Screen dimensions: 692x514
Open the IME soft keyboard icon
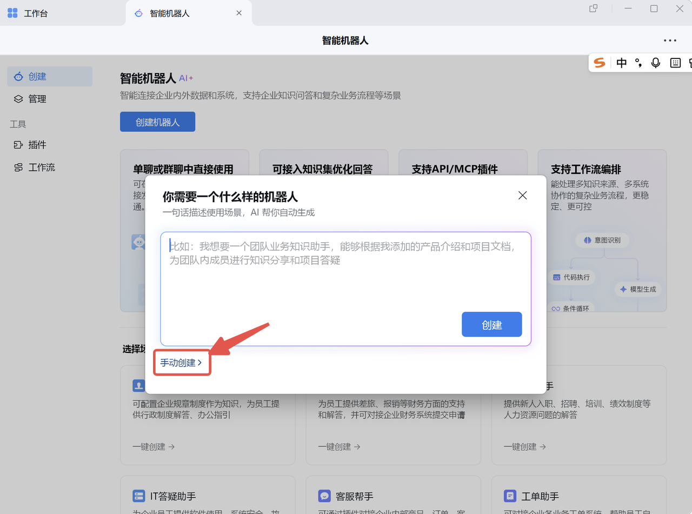coord(675,63)
